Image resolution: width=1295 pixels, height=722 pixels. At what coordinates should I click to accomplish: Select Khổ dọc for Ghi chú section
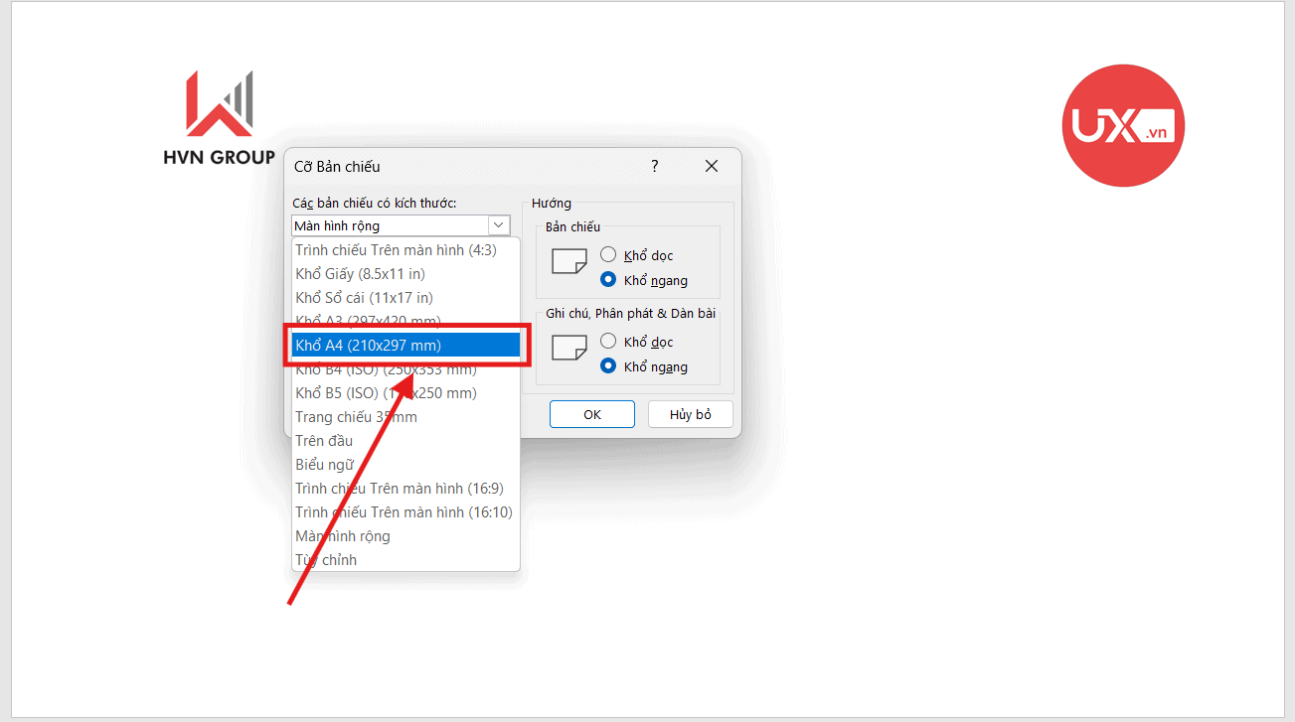coord(608,342)
